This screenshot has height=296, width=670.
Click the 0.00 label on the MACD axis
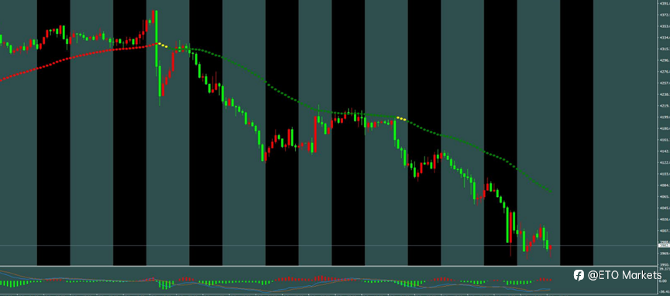click(664, 281)
